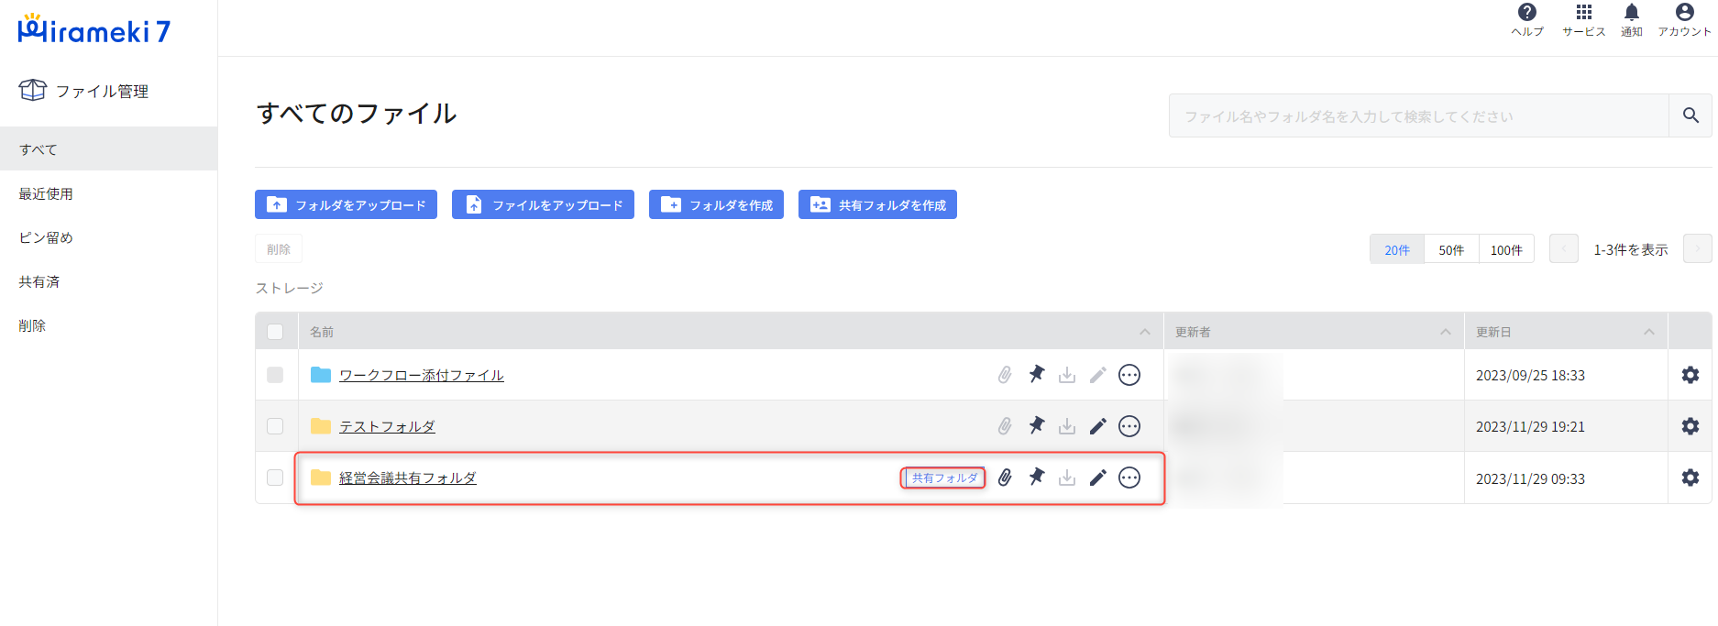Pin the テストフォルダ folder
The image size is (1718, 626).
coord(1036,426)
